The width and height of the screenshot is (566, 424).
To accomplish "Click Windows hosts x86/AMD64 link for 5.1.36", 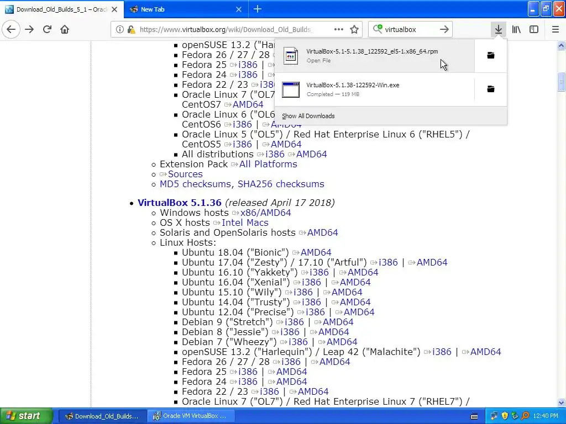I will (x=265, y=213).
